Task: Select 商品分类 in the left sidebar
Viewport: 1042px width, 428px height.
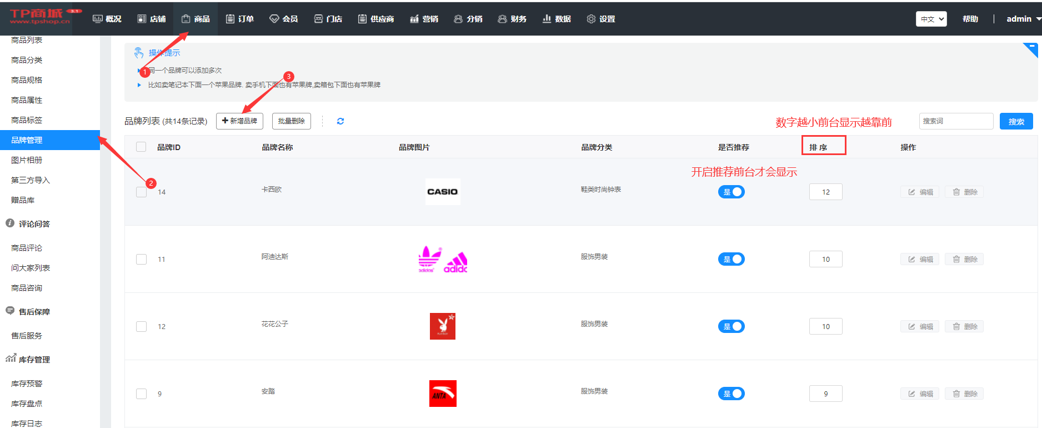Action: [27, 60]
